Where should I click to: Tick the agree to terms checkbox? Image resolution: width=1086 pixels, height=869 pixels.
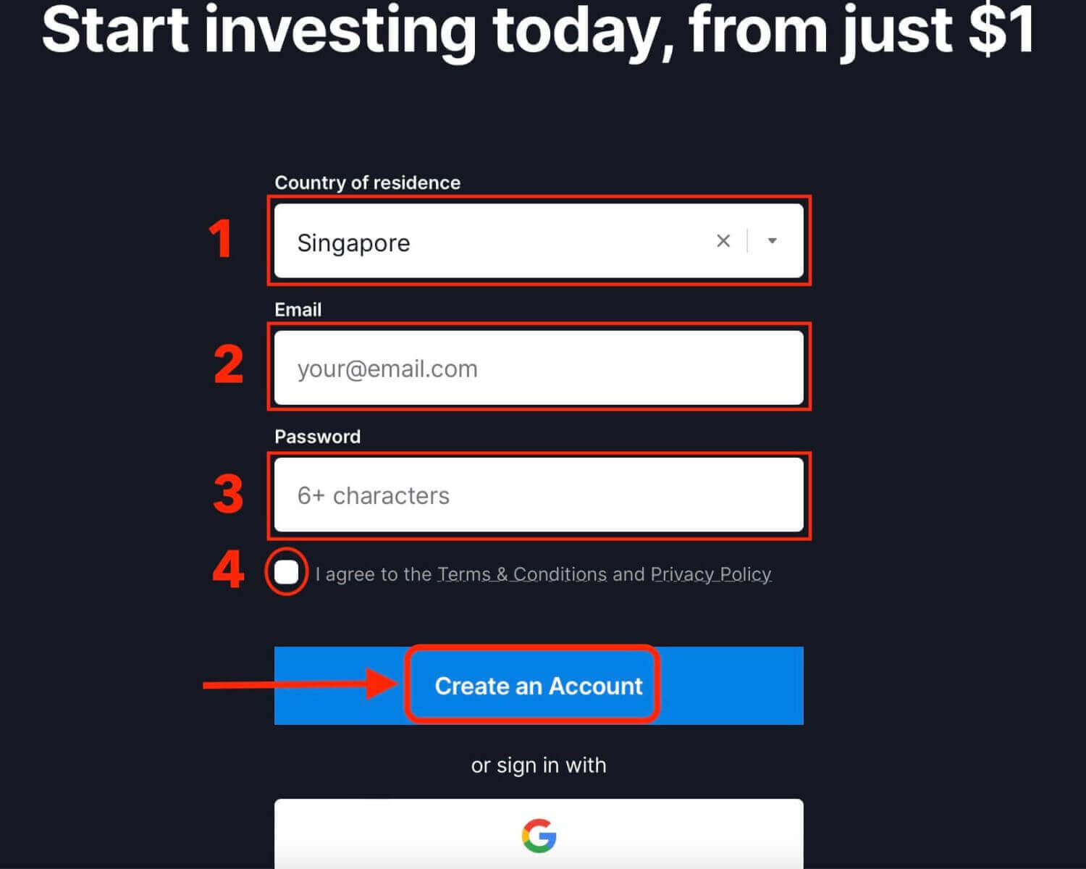[287, 573]
